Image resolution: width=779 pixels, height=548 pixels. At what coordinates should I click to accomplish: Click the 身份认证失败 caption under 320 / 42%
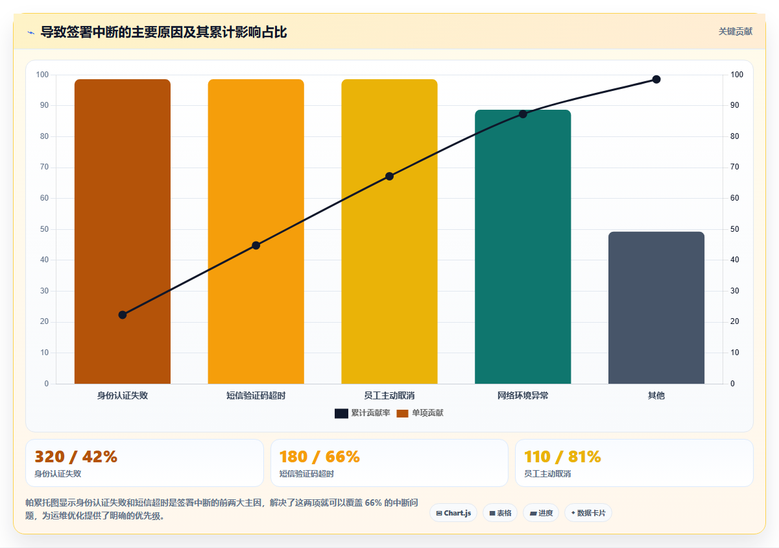(58, 474)
